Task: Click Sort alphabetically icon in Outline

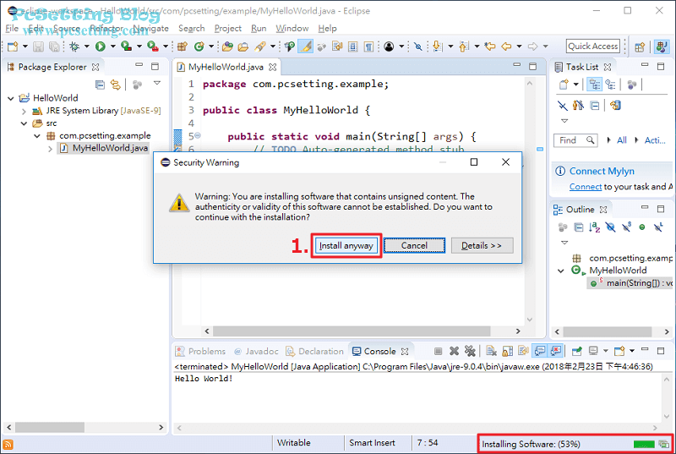Action: tap(594, 227)
